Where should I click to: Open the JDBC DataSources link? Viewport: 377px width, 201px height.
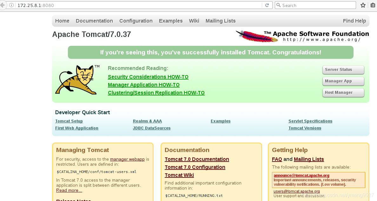point(152,128)
